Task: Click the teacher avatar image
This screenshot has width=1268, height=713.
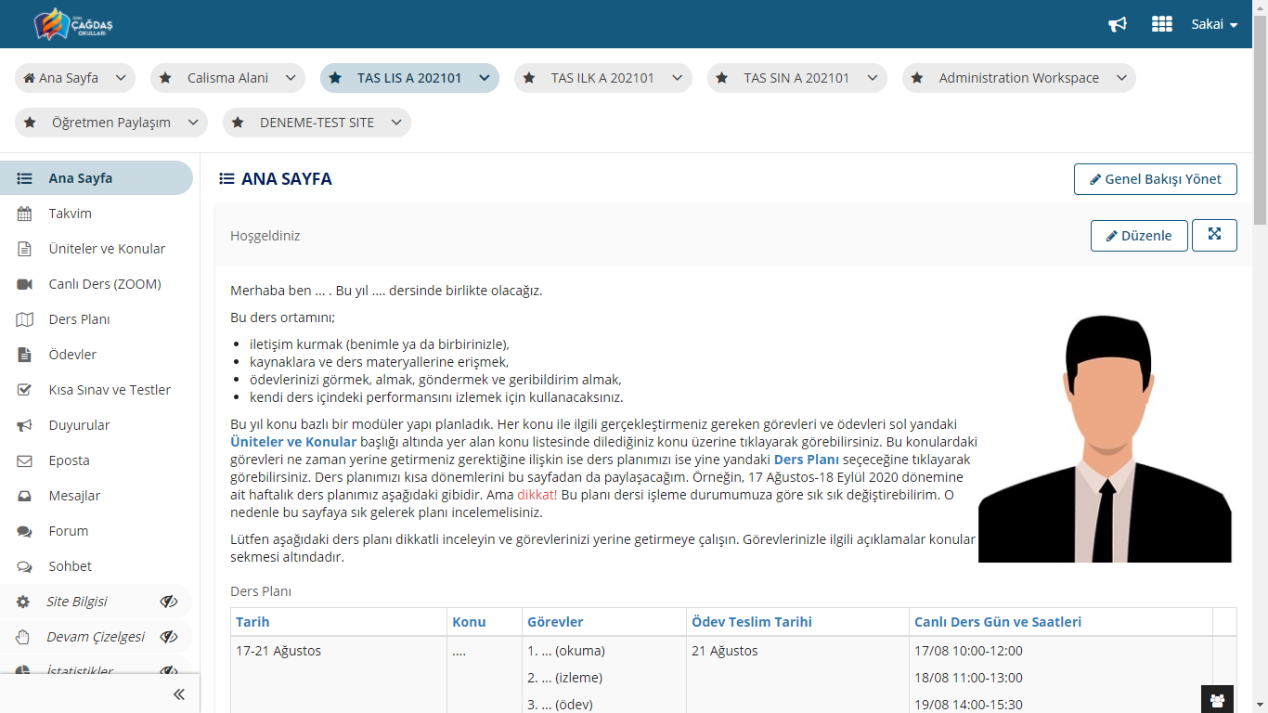Action: [x=1105, y=438]
